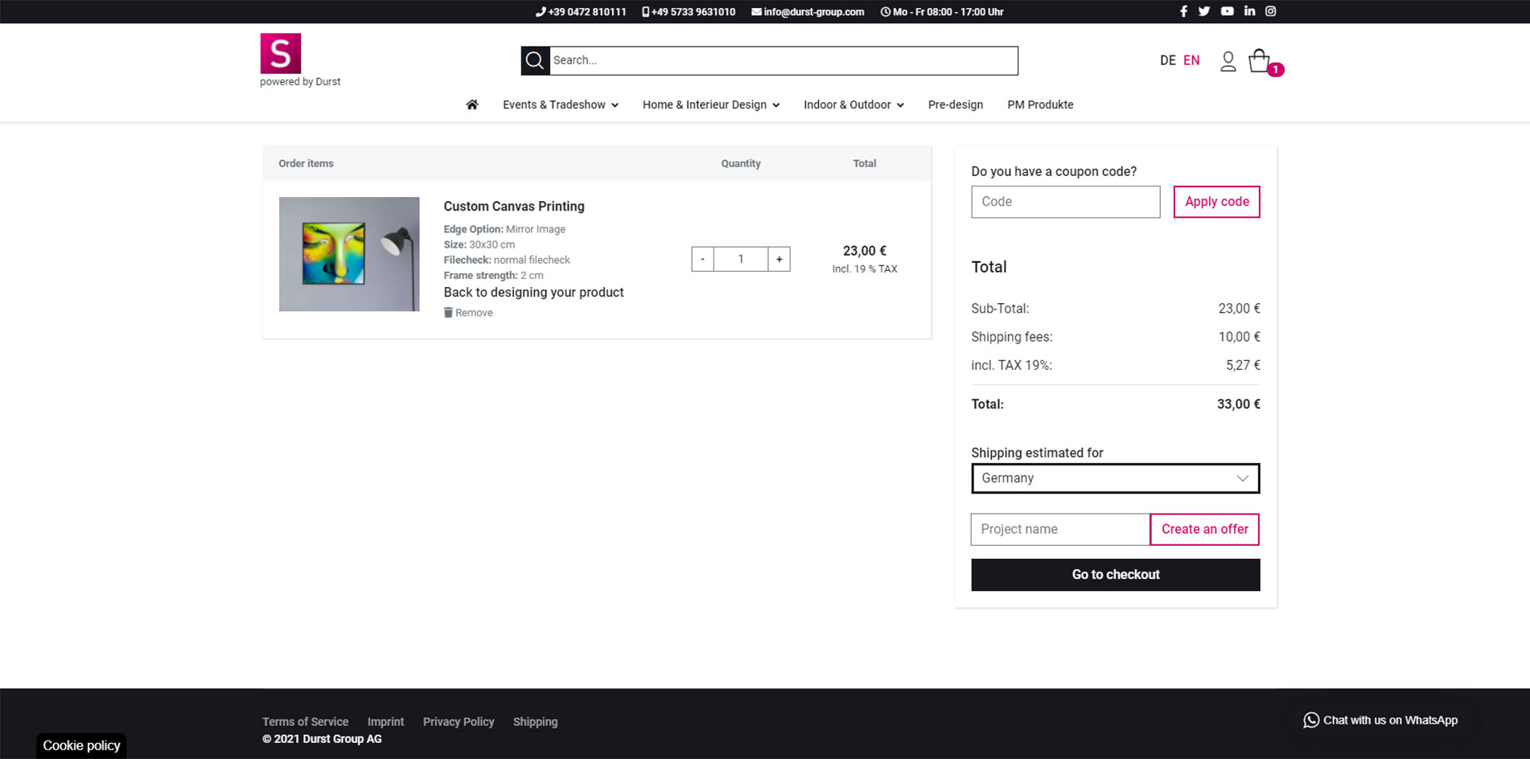The height and width of the screenshot is (759, 1530).
Task: Switch language to DE
Action: (1167, 60)
